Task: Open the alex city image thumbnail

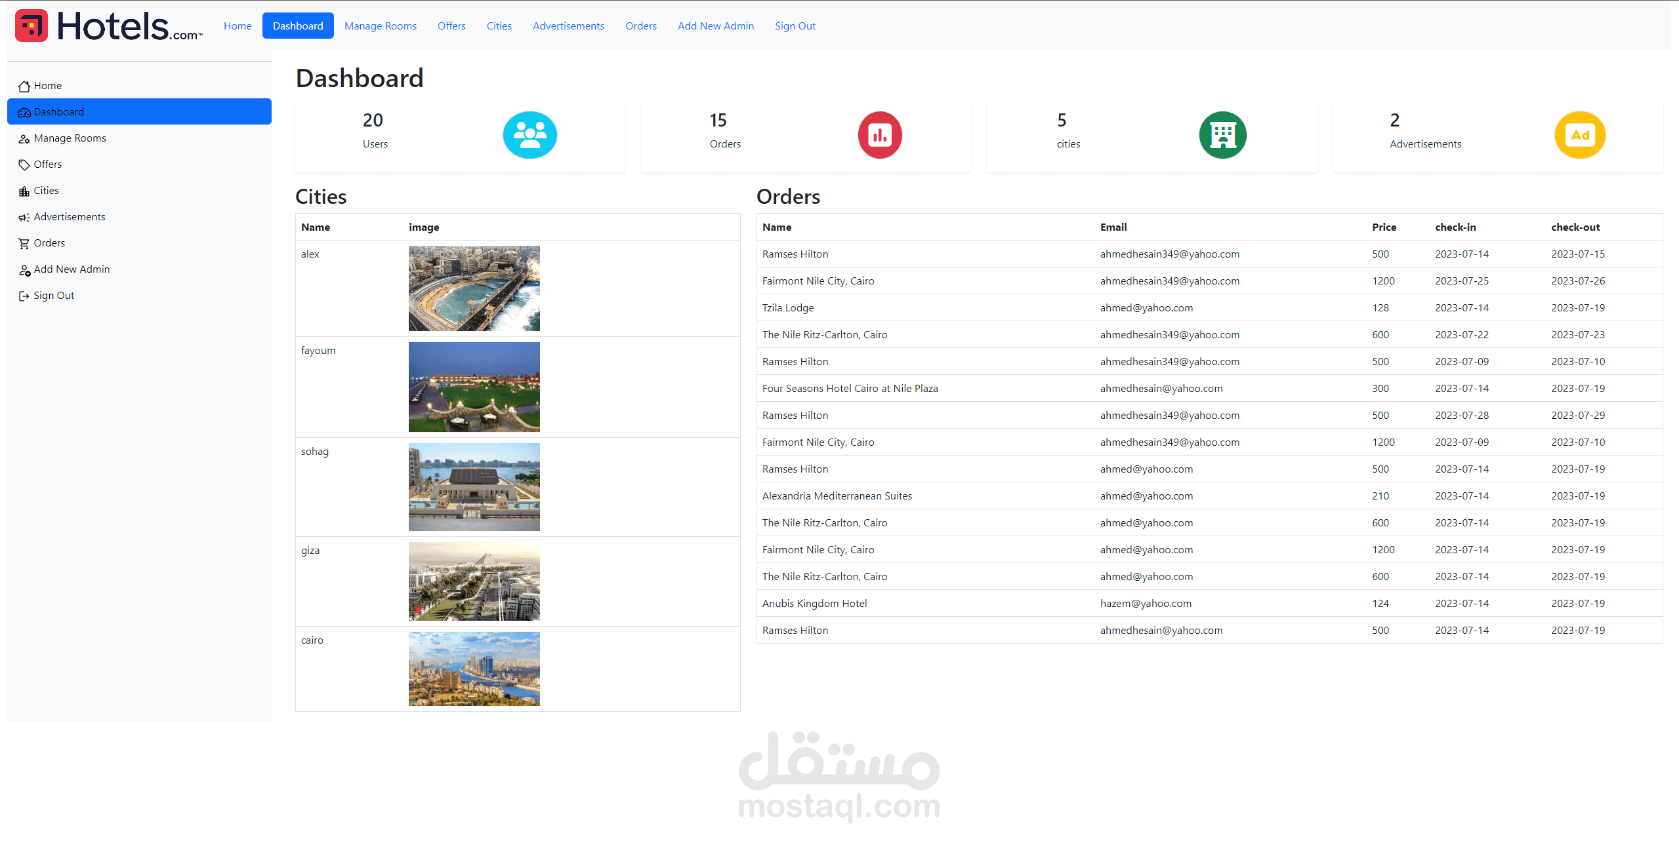Action: pos(474,288)
